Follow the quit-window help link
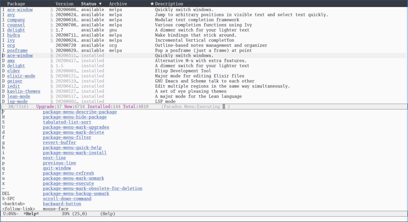408x222 pixels. pos(57,168)
